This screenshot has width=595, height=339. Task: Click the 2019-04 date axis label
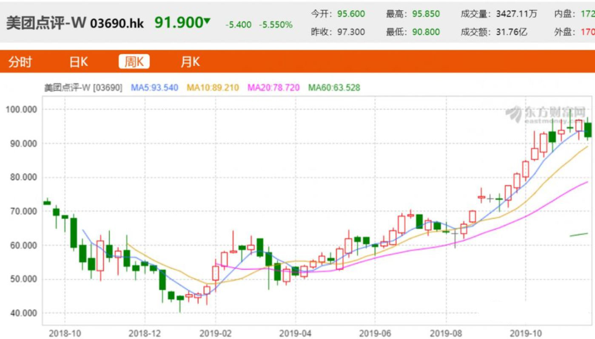[x=295, y=333]
